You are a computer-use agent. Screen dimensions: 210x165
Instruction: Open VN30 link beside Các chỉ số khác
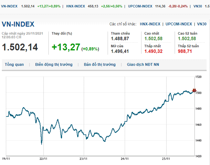pyautogui.click(x=202, y=24)
